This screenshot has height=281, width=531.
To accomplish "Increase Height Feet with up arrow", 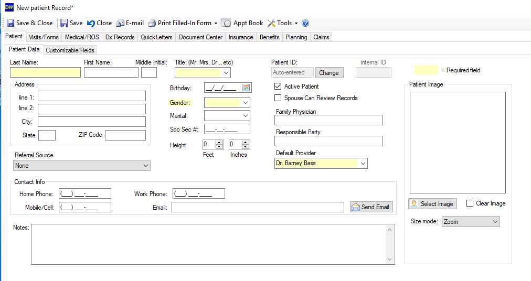I will pos(219,142).
